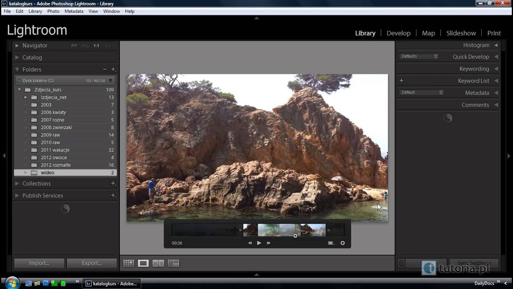Select 1:1 zoom level in Navigator

pos(96,46)
